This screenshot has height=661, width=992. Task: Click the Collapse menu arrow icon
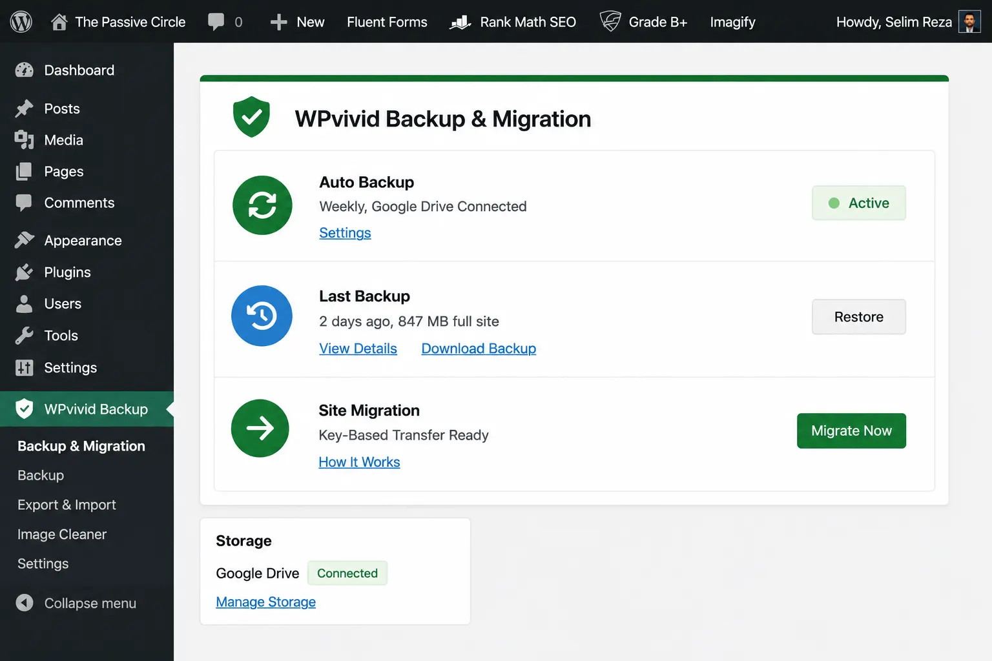click(25, 603)
